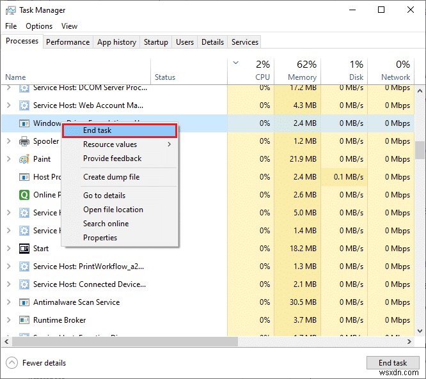The image size is (426, 379).
Task: Click the 21.9 MB memory value for Paint
Action: [303, 159]
